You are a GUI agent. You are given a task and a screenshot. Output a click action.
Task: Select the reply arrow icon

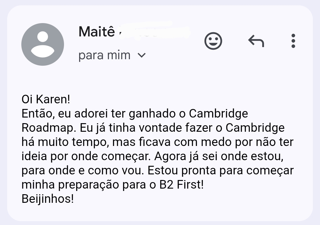tap(257, 41)
